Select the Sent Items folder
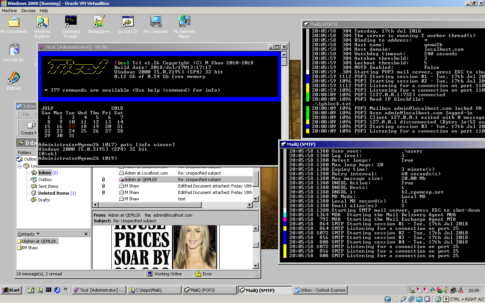The width and height of the screenshot is (485, 303). 45,186
